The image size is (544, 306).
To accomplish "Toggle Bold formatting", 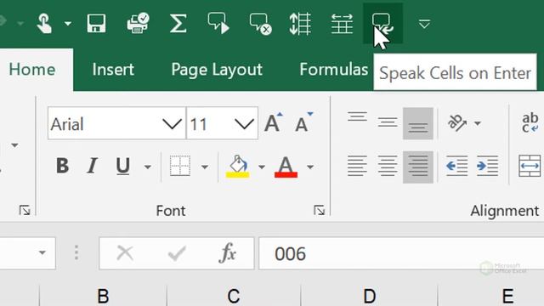I will [62, 166].
